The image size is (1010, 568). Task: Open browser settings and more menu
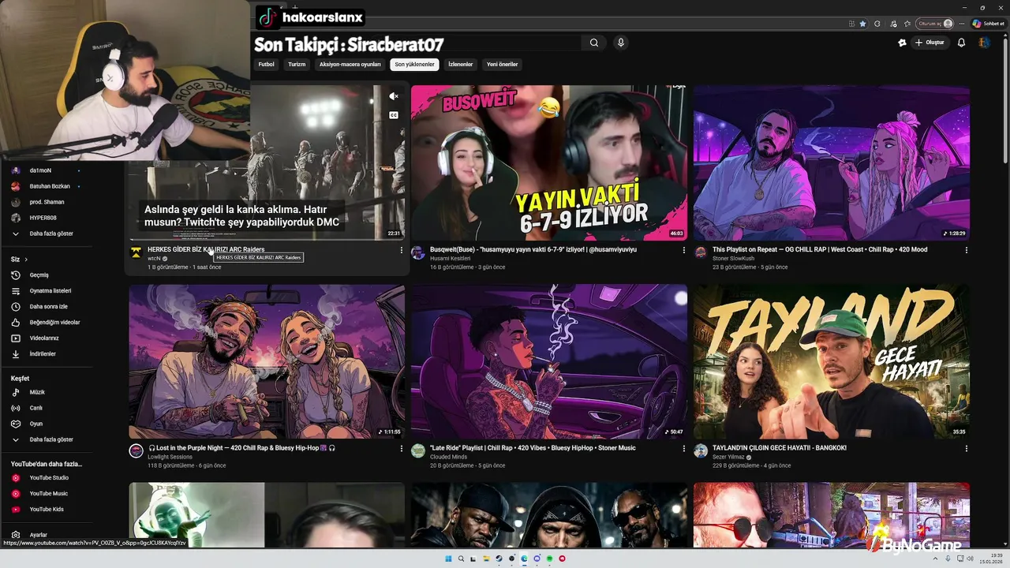click(962, 24)
